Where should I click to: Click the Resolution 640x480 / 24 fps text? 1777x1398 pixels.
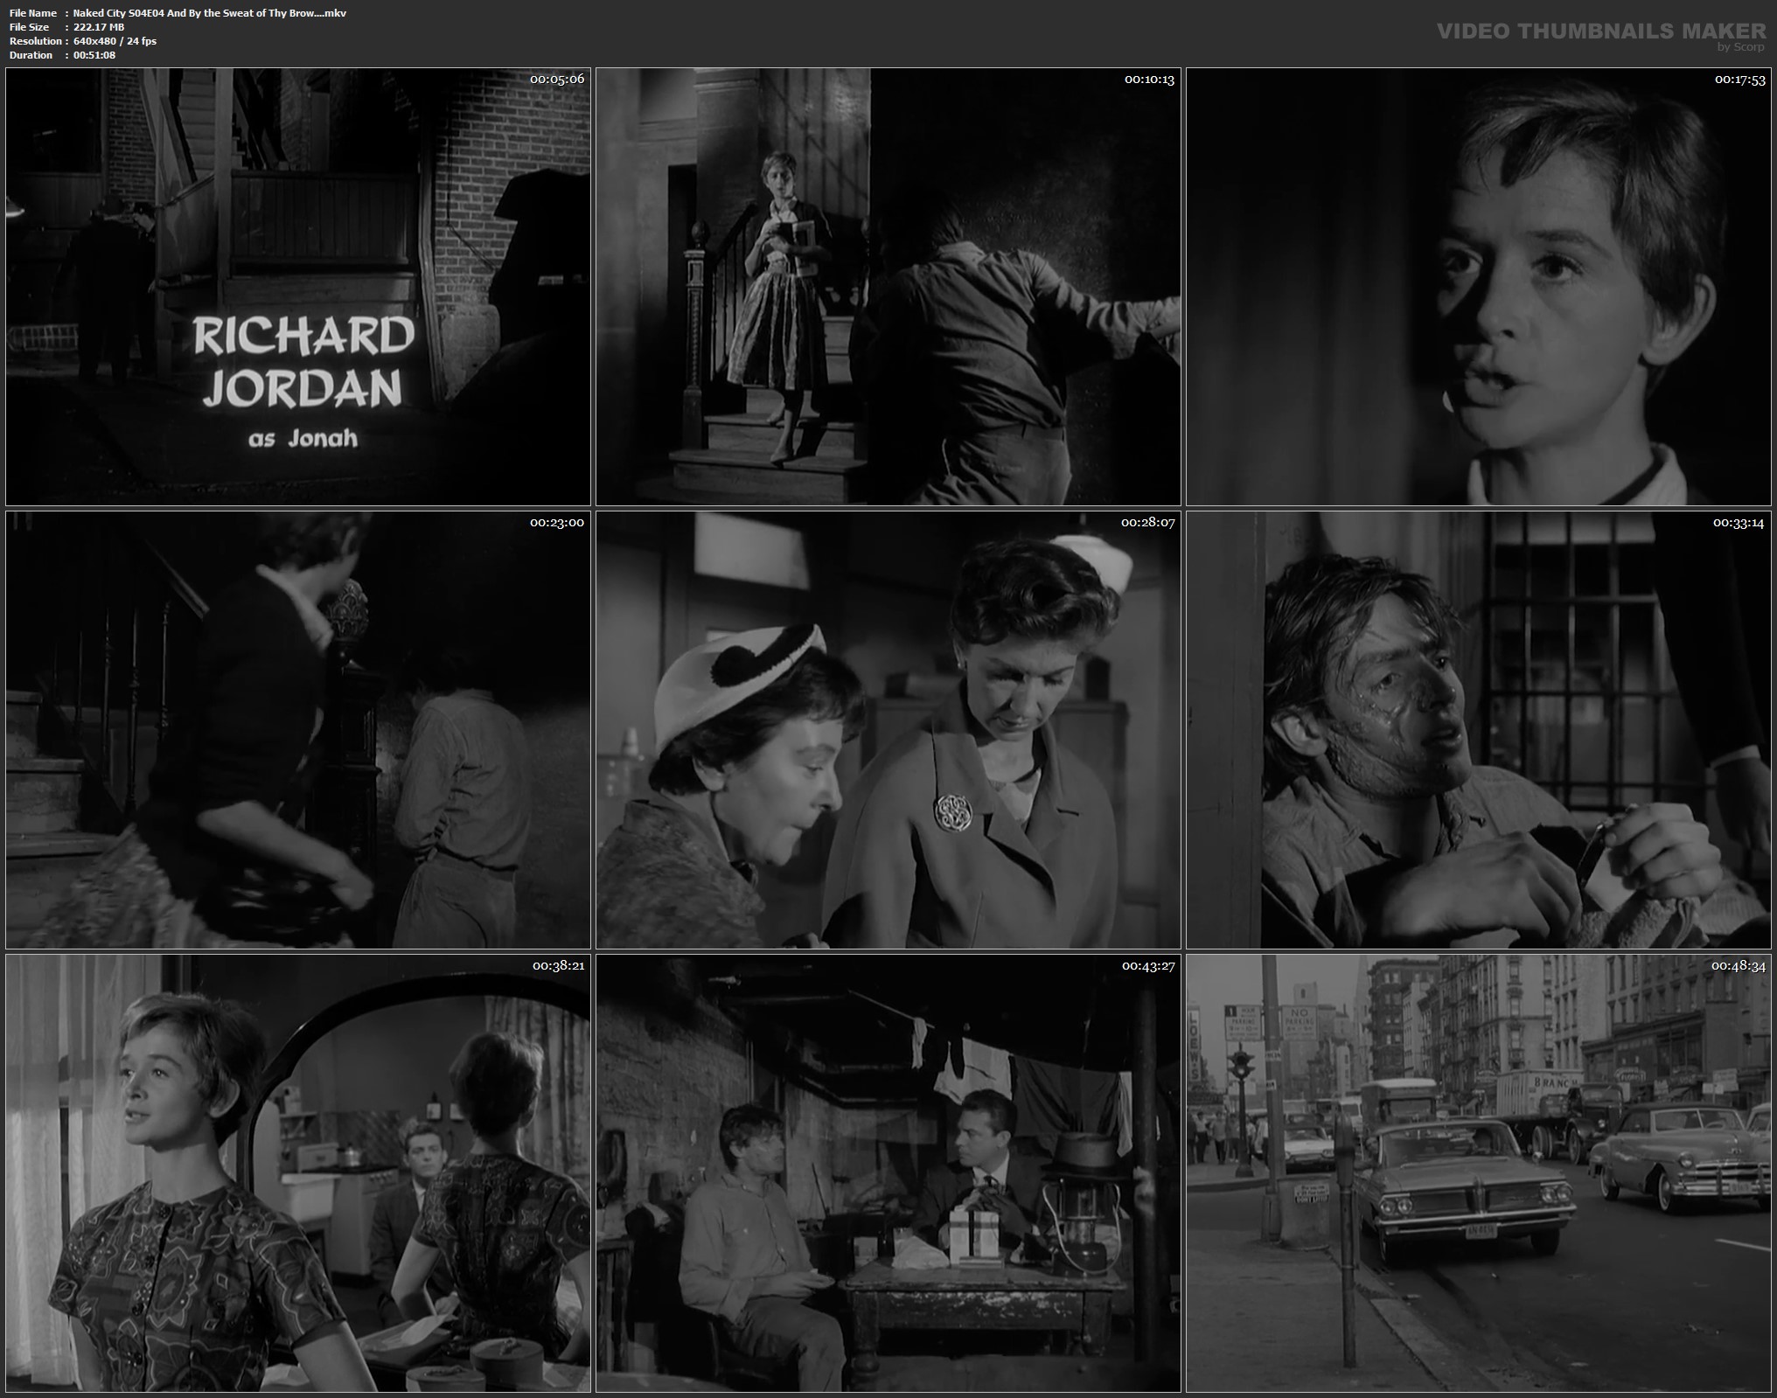115,41
